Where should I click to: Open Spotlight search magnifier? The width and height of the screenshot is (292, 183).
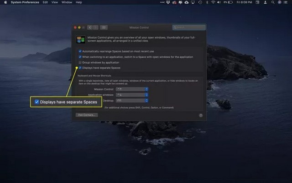(x=273, y=2)
